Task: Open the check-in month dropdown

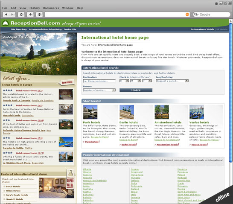Action: tap(136, 81)
